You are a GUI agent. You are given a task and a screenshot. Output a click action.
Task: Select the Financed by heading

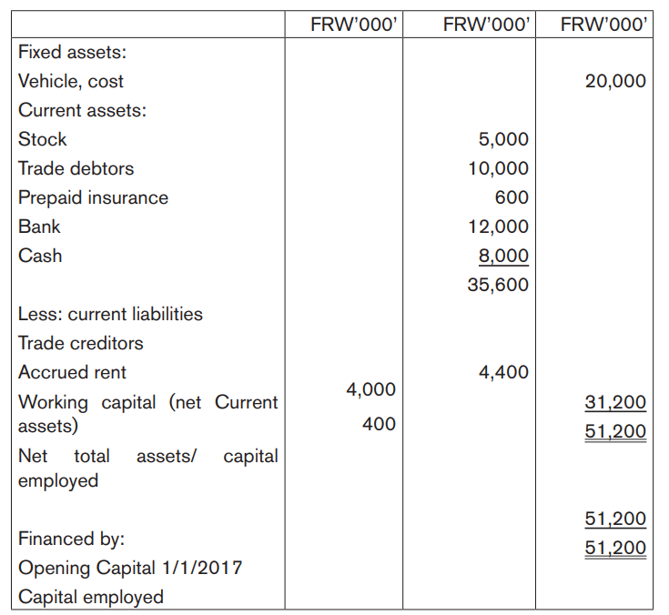click(x=71, y=539)
